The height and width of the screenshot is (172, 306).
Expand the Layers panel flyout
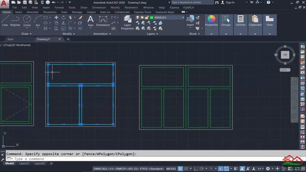[x=153, y=34]
